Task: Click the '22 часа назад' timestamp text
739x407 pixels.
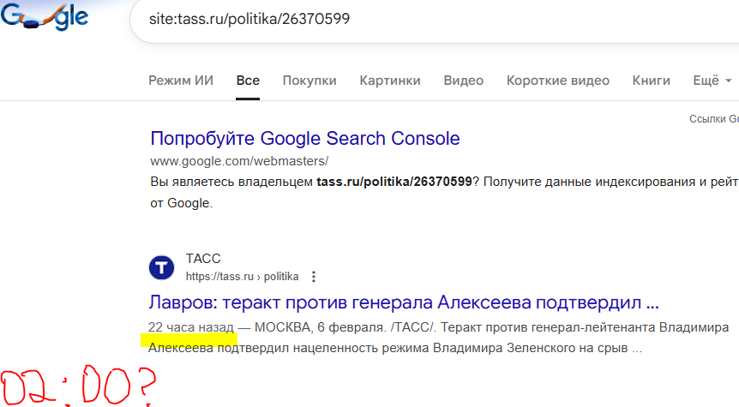Action: pos(191,327)
